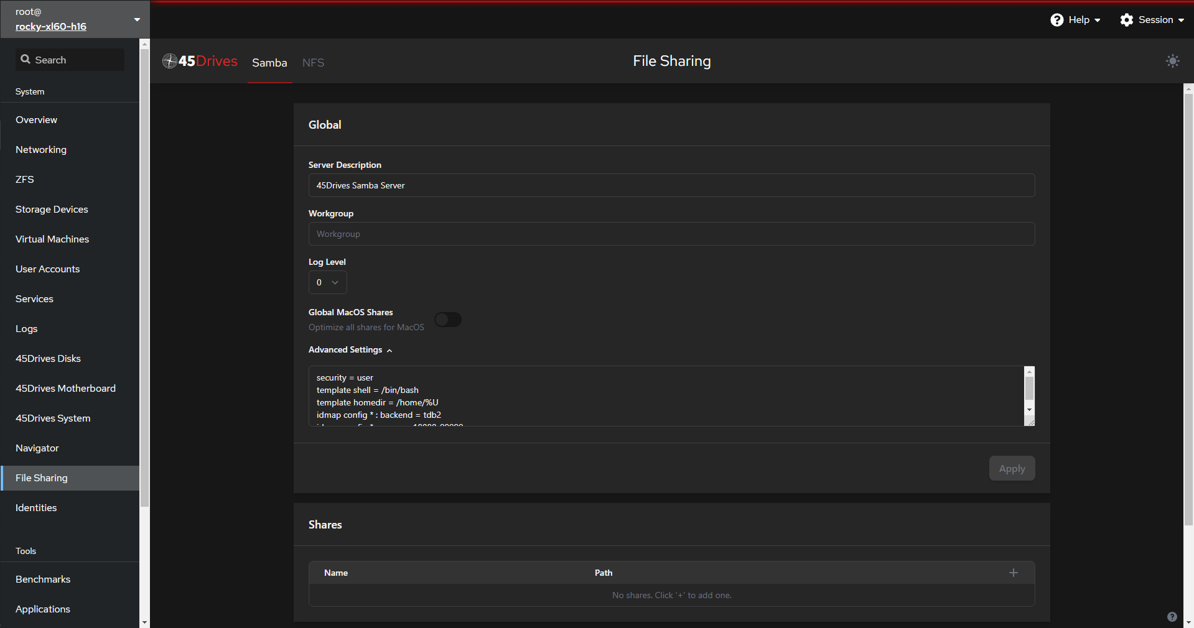The image size is (1194, 628).
Task: Click the textarea scroll down arrow
Action: click(1029, 409)
